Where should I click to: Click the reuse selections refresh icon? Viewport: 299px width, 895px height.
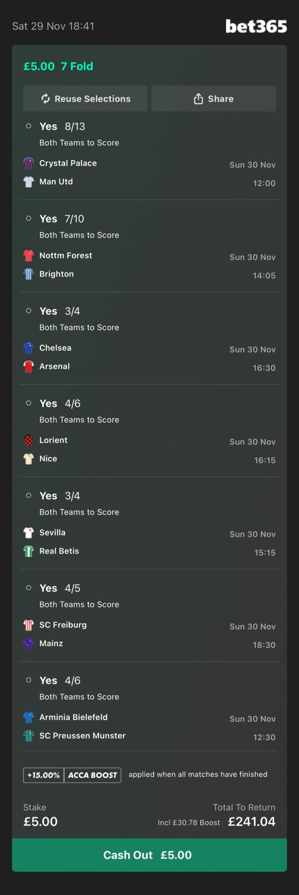(x=46, y=99)
